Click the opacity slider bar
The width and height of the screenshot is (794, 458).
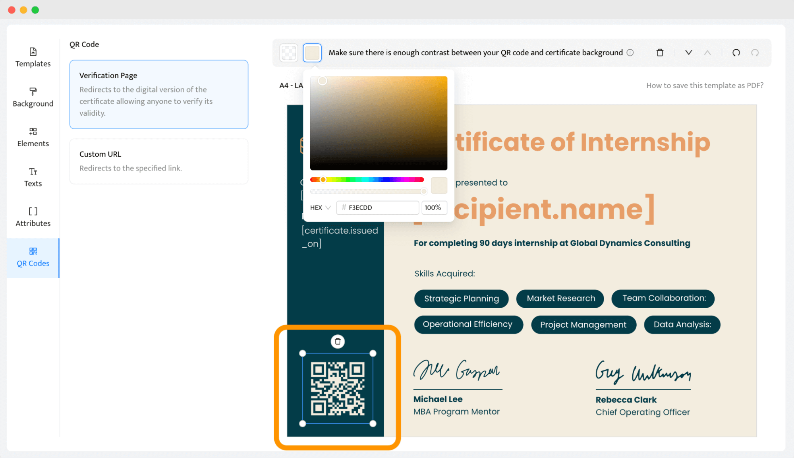click(x=367, y=191)
